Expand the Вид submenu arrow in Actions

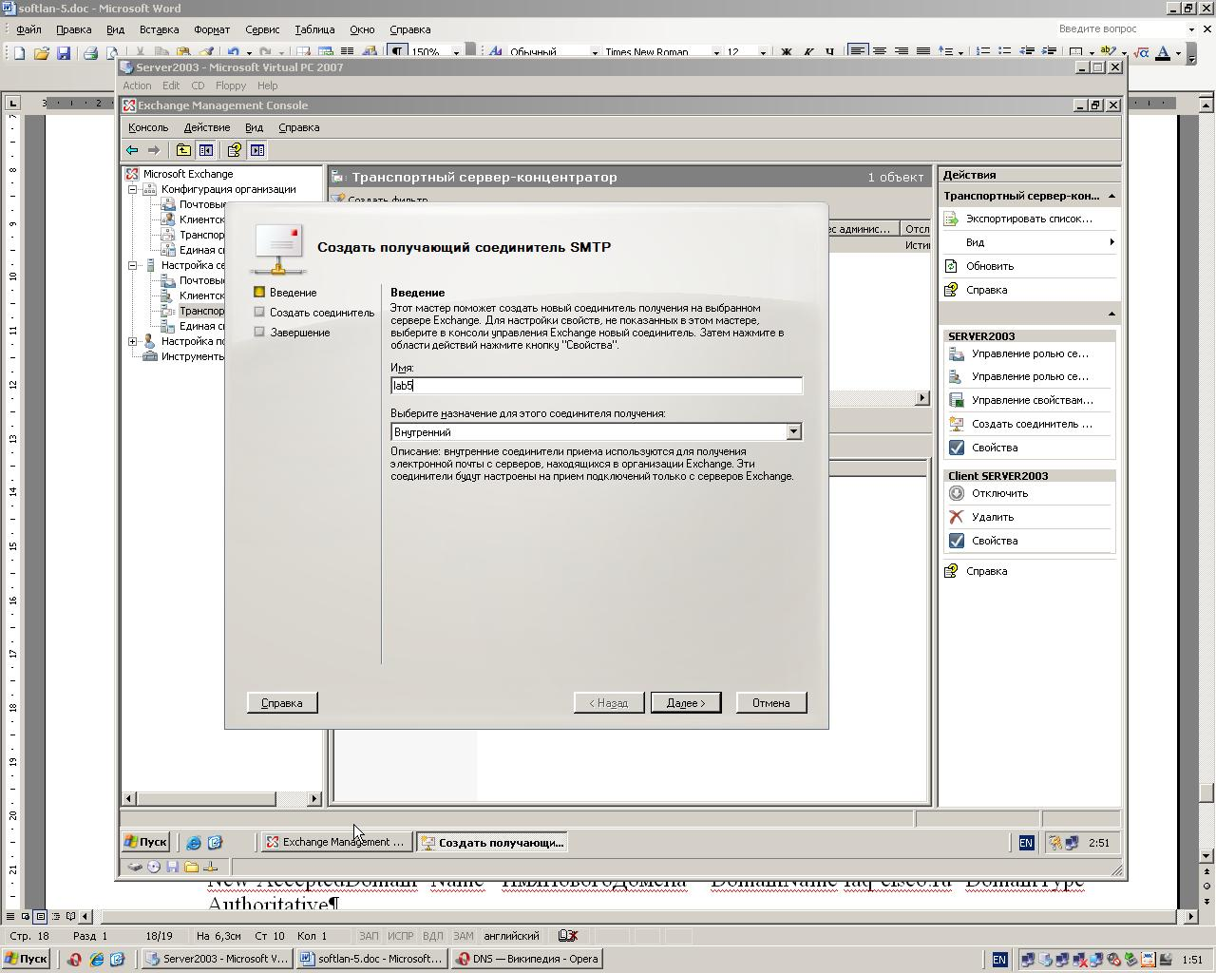pyautogui.click(x=1111, y=242)
